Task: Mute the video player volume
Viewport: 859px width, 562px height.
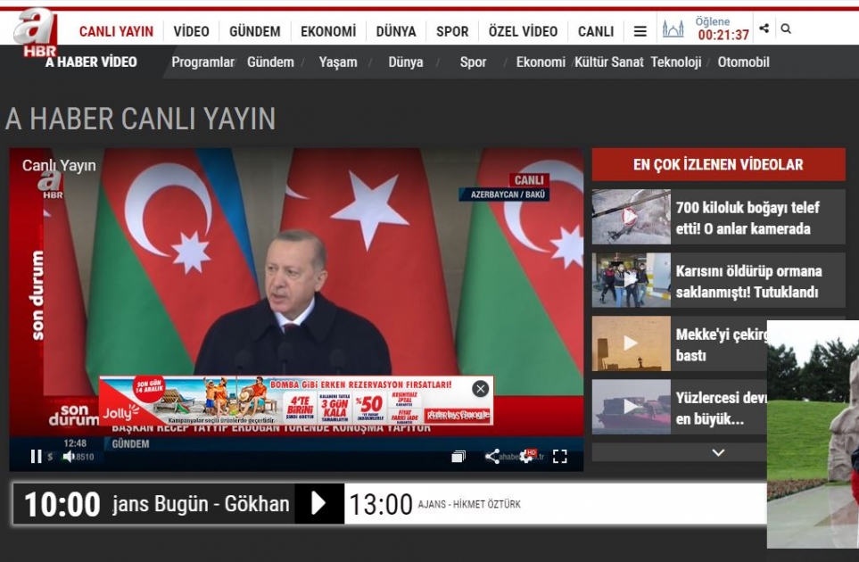Action: 69,456
